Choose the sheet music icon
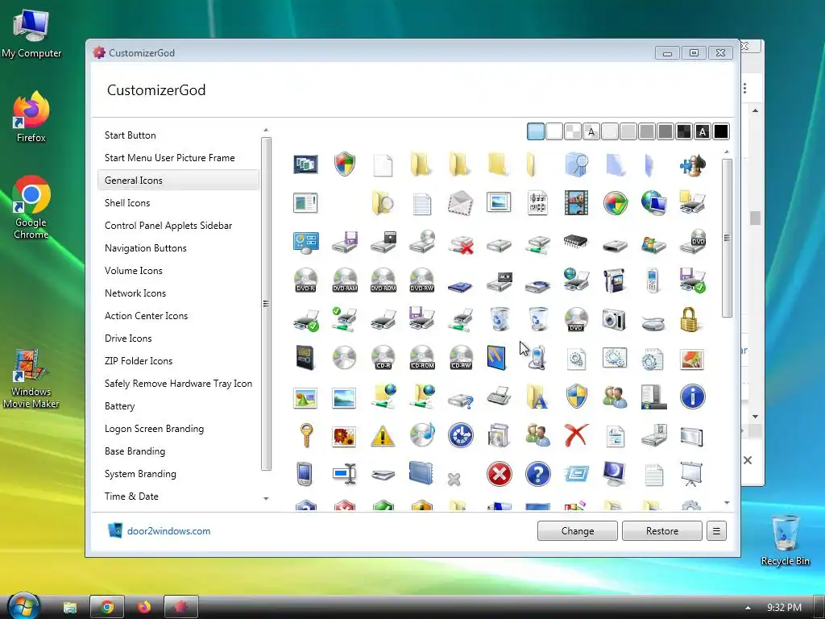Screen dimensions: 825x619 [x=537, y=203]
